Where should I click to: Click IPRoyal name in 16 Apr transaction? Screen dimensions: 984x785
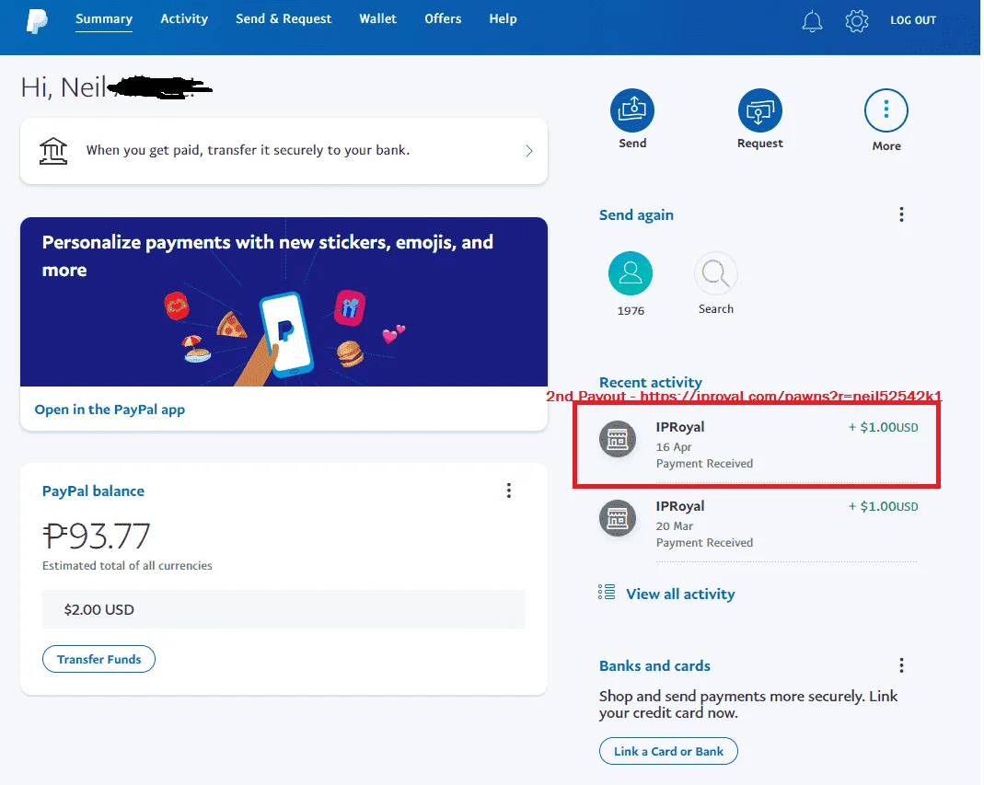coord(679,427)
